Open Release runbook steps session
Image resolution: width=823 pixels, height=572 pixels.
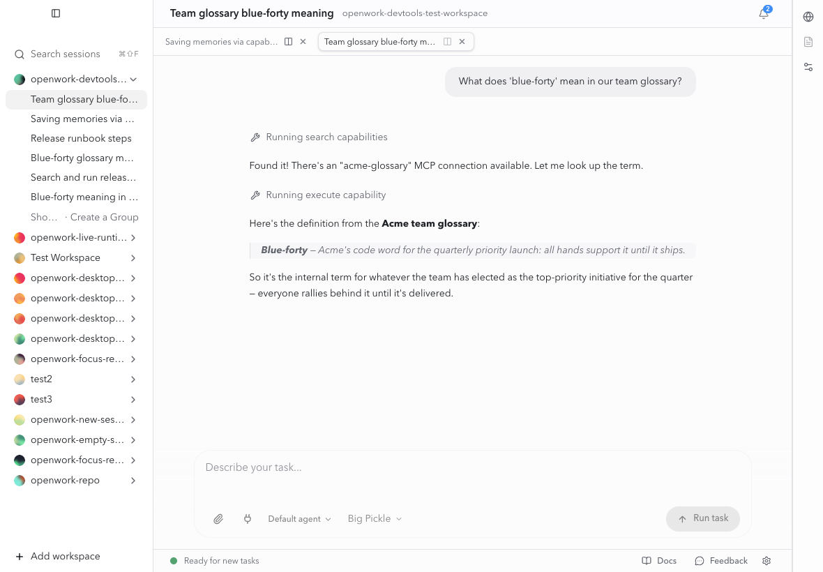tap(81, 139)
